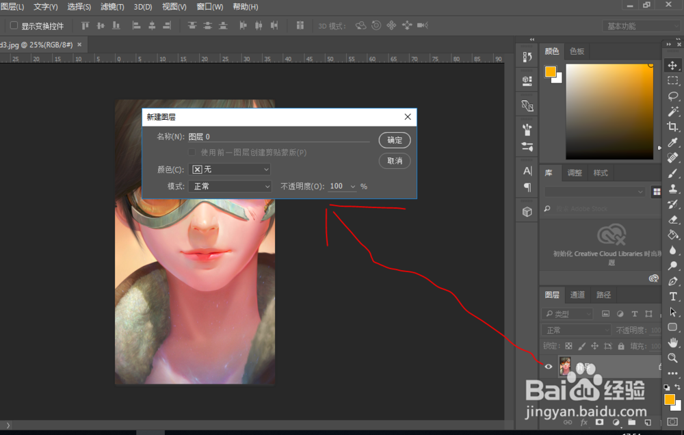Screen dimensions: 684x435
Task: Select the Clone Stamp tool
Action: point(672,189)
